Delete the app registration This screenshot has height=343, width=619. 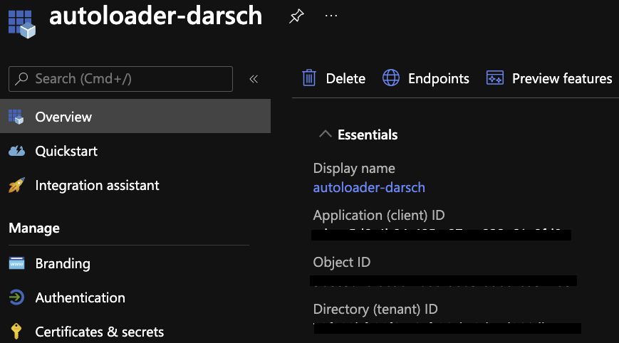(345, 78)
